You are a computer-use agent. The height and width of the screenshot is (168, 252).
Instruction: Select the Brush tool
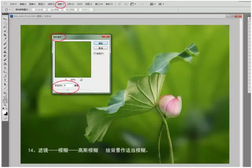(5, 48)
